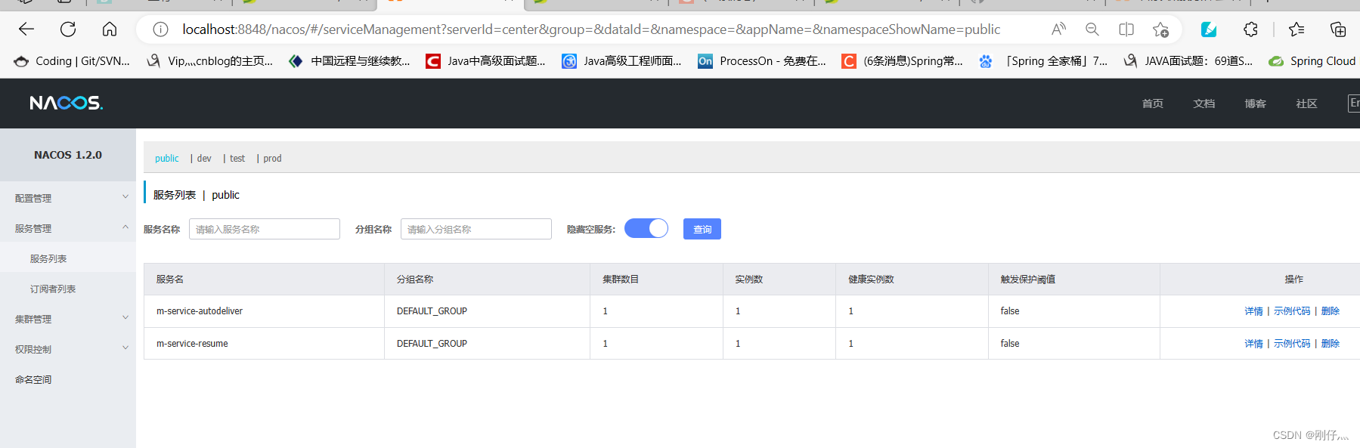This screenshot has width=1360, height=448.
Task: View site information icon in address bar
Action: pyautogui.click(x=160, y=29)
